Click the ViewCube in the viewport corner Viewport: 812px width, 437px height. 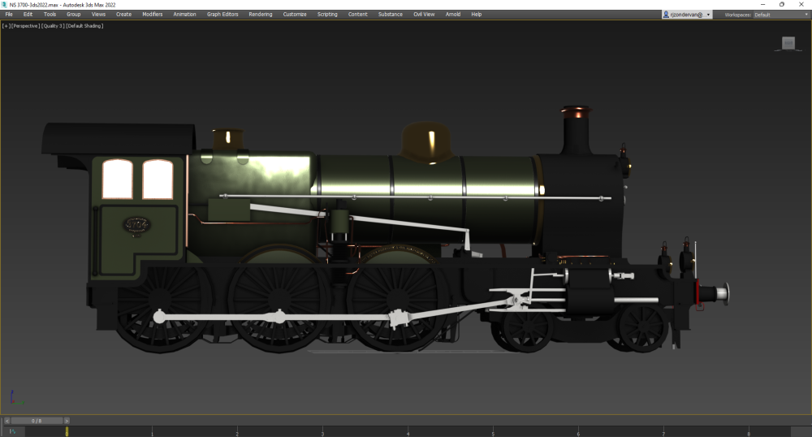[788, 43]
